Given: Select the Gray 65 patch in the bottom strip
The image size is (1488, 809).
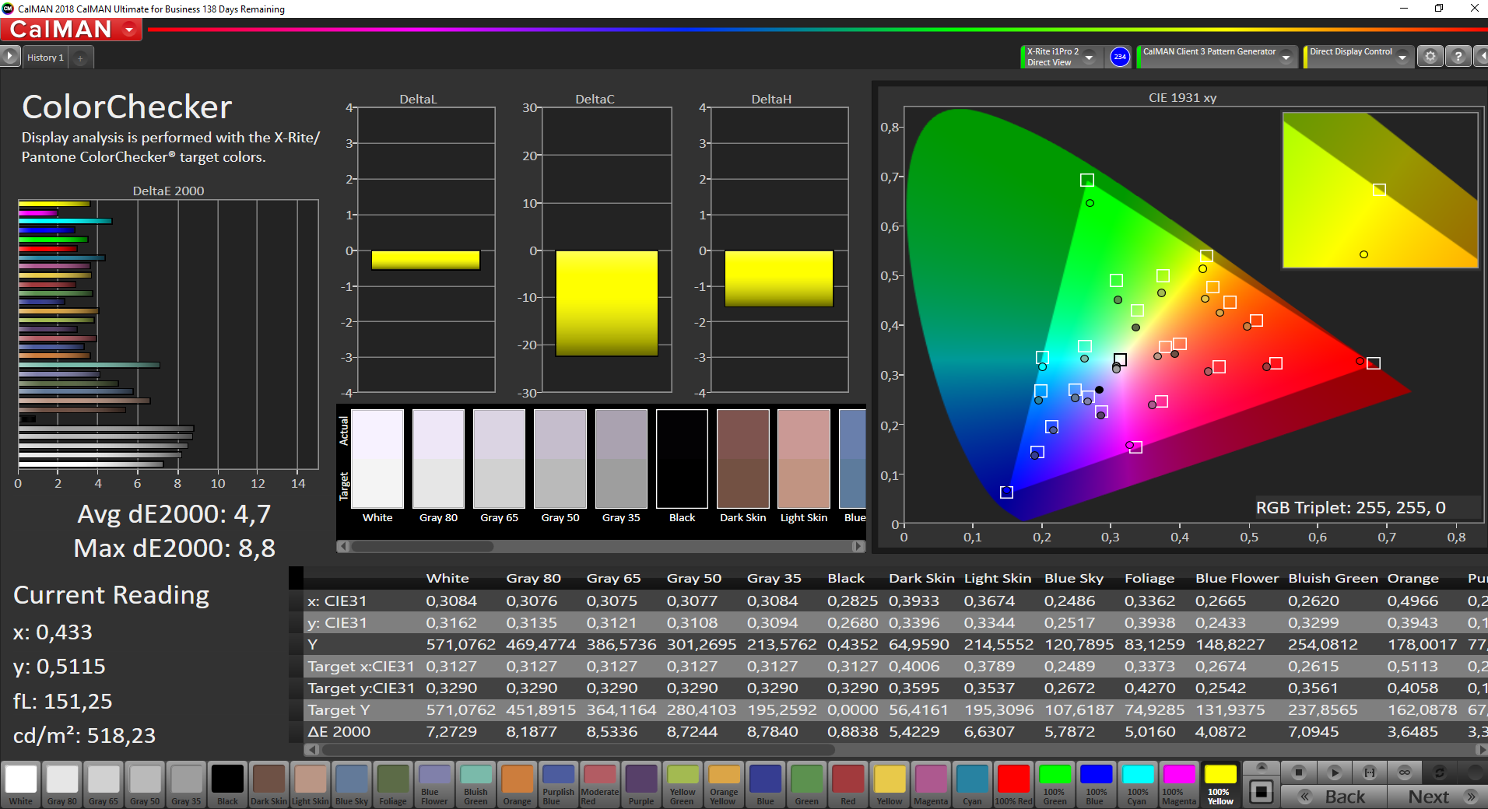Looking at the screenshot, I should pyautogui.click(x=104, y=785).
